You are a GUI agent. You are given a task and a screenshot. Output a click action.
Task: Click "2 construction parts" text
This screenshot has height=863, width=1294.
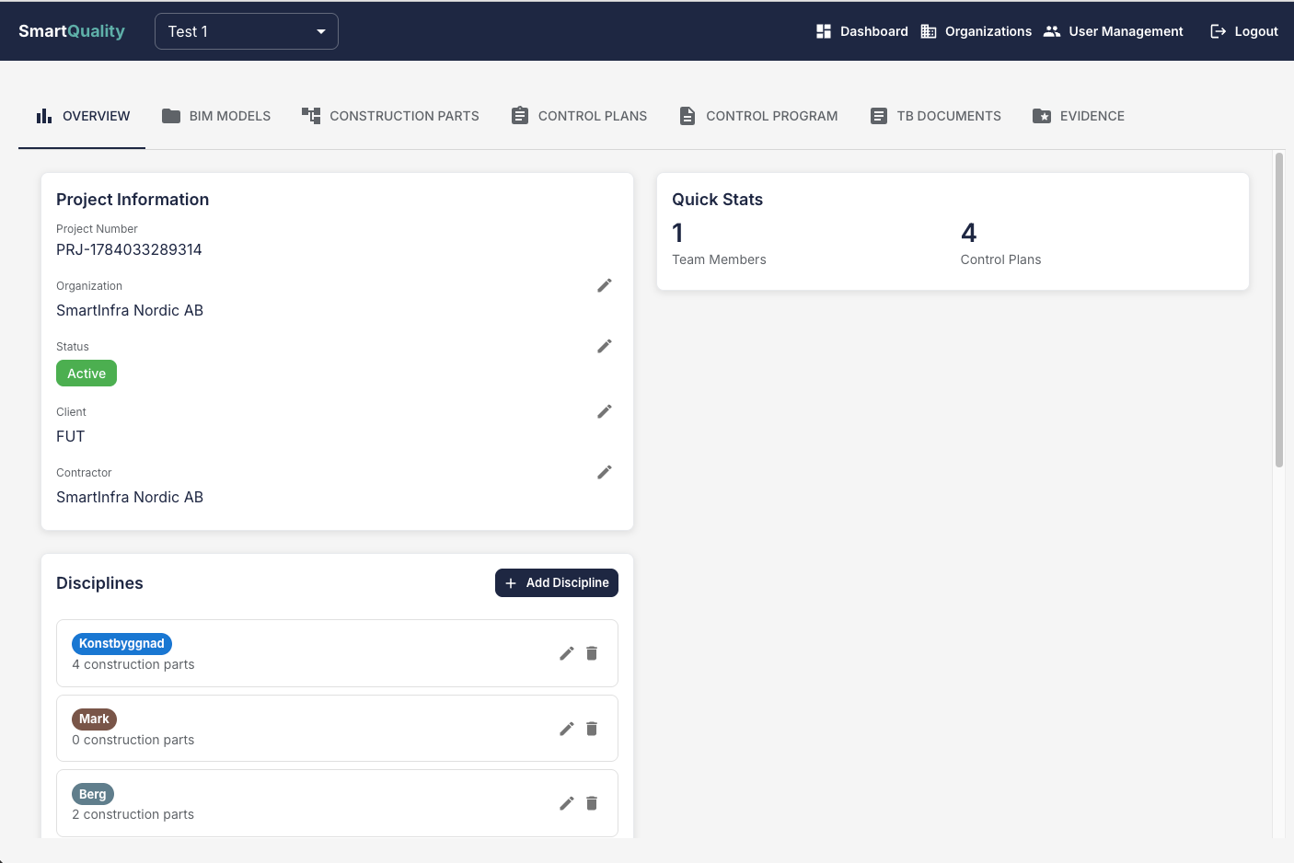coord(133,814)
